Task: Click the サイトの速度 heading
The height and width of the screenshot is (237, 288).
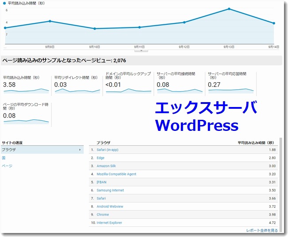Action: click(x=12, y=143)
